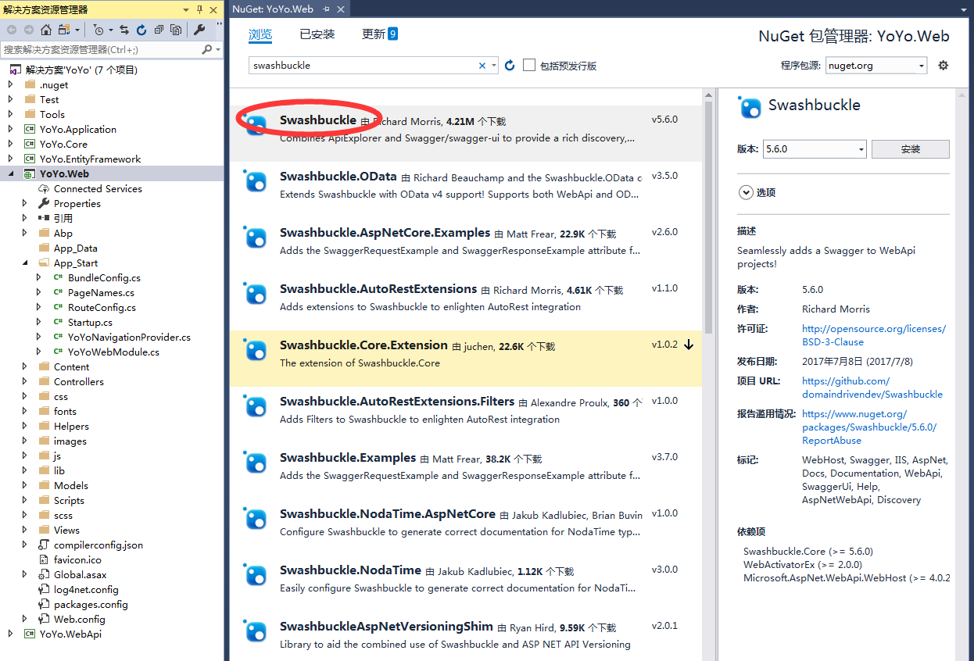Screen dimensions: 974x661
Task: Click the Swashbuckle.NodaTime package icon
Action: (x=256, y=576)
